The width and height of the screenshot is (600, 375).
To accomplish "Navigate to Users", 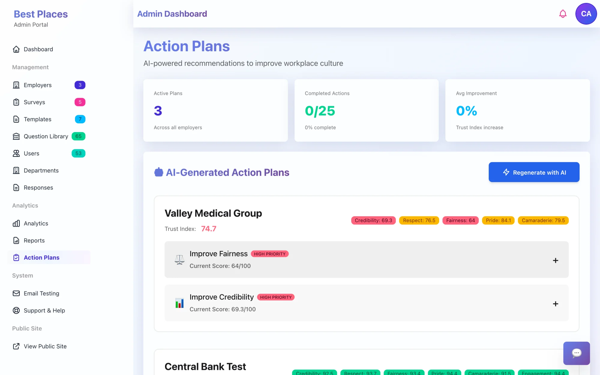I will [x=49, y=154].
